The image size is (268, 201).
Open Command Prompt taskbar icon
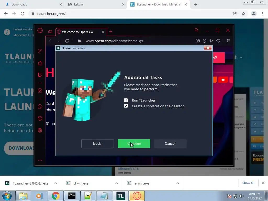72,196
